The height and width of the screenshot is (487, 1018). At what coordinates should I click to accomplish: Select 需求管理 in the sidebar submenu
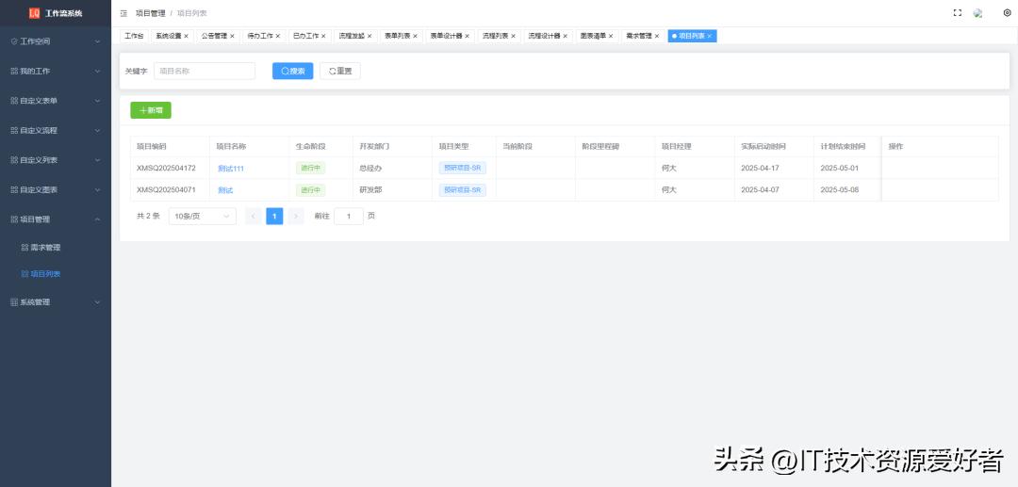pyautogui.click(x=45, y=248)
